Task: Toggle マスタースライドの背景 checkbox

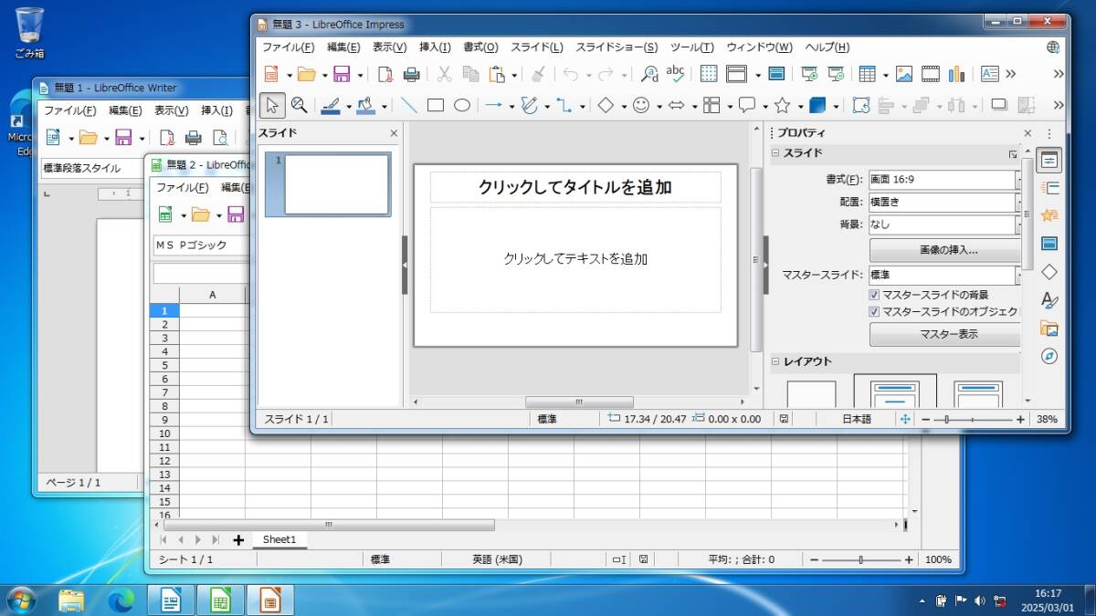Action: tap(874, 296)
